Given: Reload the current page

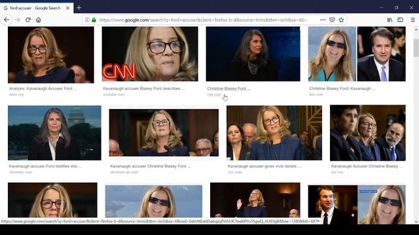Looking at the screenshot, I should 27,20.
